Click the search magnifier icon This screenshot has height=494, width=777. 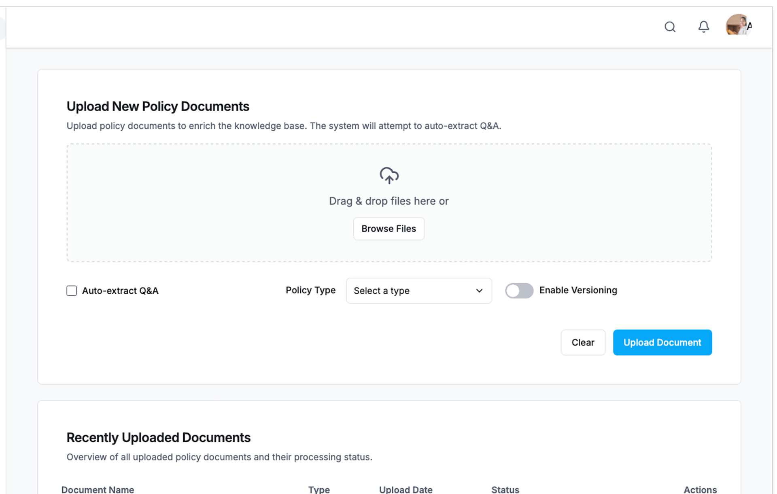[x=670, y=27]
